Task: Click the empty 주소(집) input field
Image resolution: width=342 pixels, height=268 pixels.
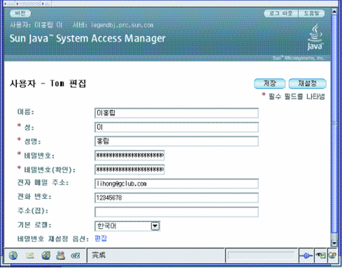Action: [176, 212]
